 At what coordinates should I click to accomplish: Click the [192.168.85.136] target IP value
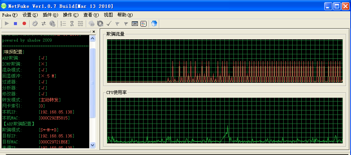[56, 136]
